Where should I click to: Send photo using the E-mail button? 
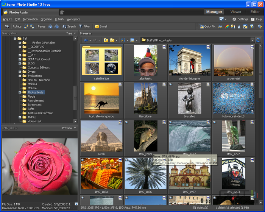point(101,26)
